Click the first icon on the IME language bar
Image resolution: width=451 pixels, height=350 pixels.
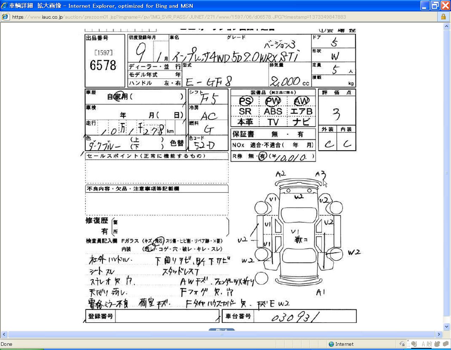(x=414, y=344)
